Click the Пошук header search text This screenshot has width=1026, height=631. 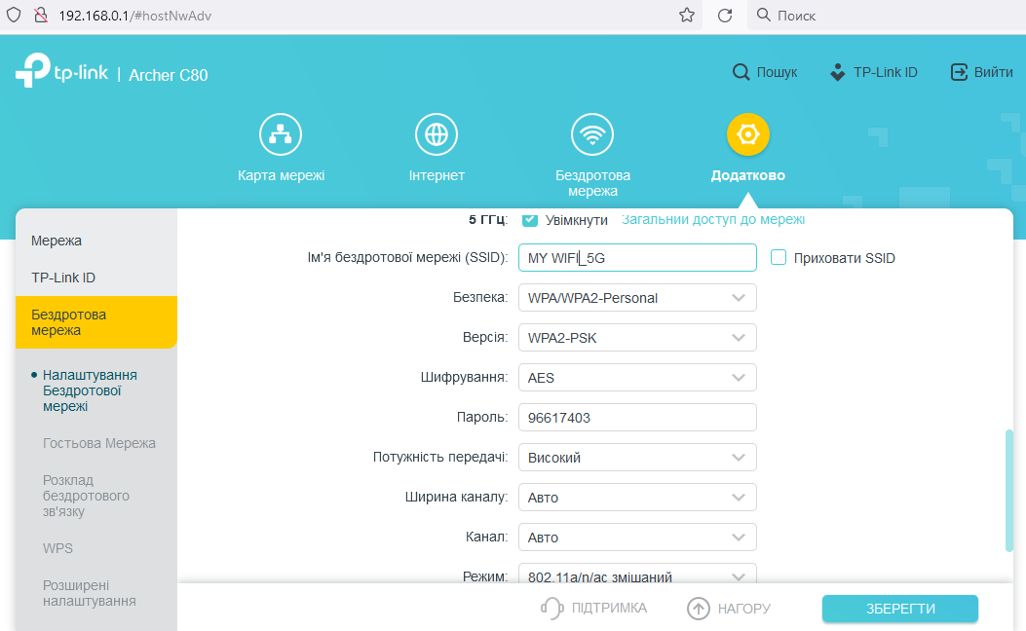pyautogui.click(x=777, y=72)
